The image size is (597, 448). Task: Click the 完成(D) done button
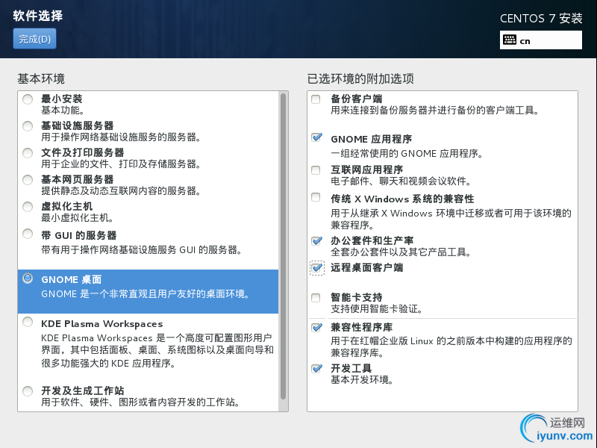[34, 39]
